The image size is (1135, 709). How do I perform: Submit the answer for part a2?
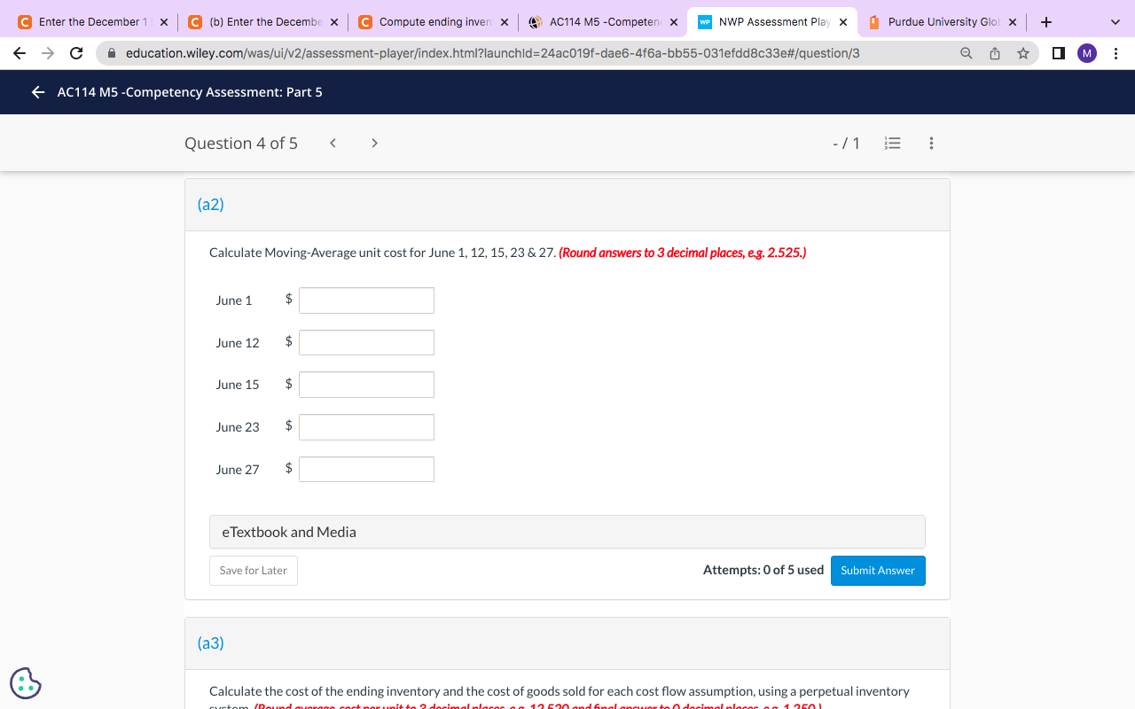point(878,571)
